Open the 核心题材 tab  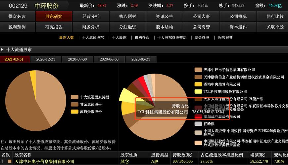point(127,16)
